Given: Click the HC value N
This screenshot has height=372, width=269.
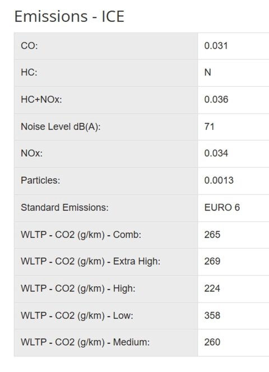Looking at the screenshot, I should pyautogui.click(x=207, y=72).
